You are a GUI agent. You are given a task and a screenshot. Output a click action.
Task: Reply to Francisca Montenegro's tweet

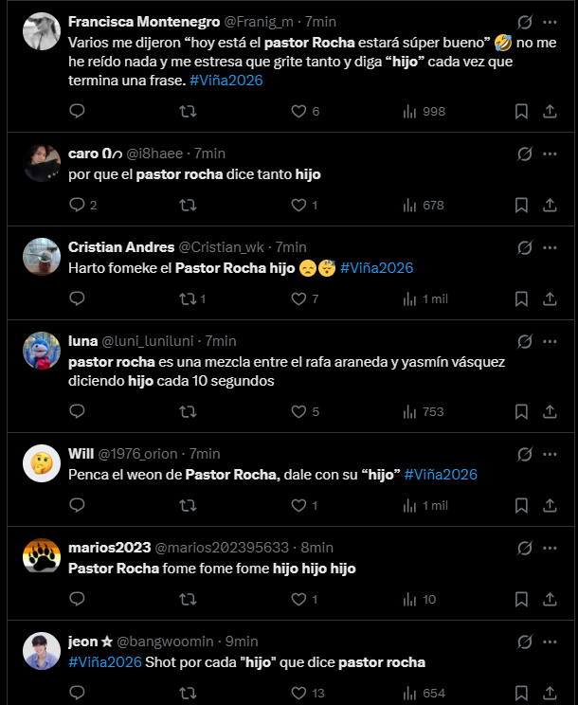(78, 112)
